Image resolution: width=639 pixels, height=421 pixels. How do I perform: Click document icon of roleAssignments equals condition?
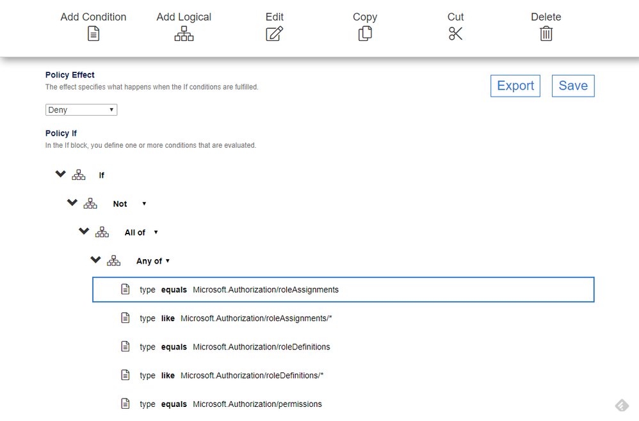(x=125, y=289)
